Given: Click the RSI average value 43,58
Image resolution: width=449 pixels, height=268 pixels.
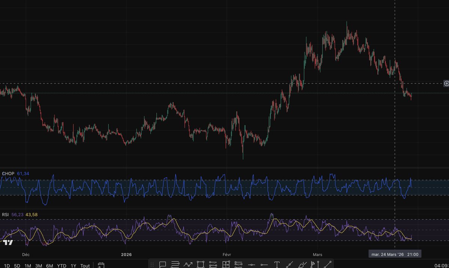Looking at the screenshot, I should pyautogui.click(x=31, y=215).
